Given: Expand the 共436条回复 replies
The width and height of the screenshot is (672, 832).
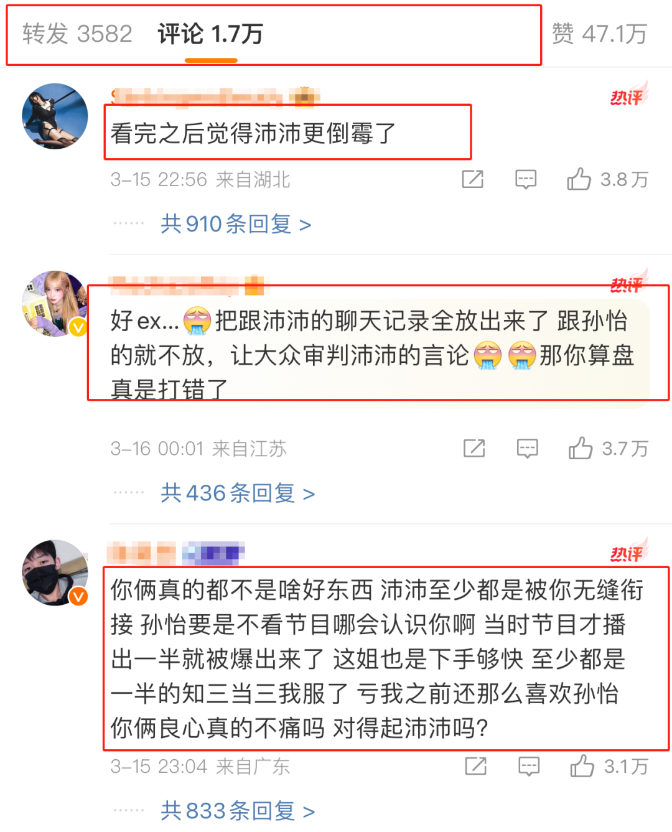Looking at the screenshot, I should [238, 493].
